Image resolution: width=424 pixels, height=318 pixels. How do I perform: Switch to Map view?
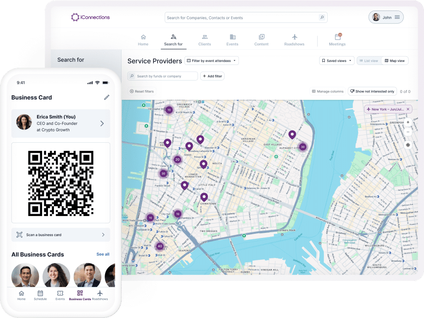point(395,61)
